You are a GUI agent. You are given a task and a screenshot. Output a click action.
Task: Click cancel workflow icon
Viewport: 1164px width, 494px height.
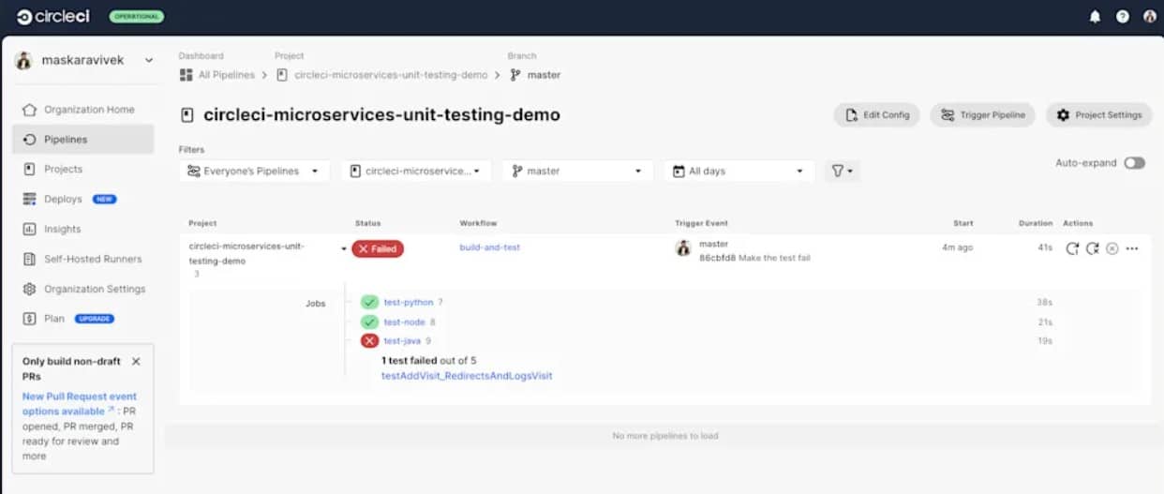(1112, 248)
